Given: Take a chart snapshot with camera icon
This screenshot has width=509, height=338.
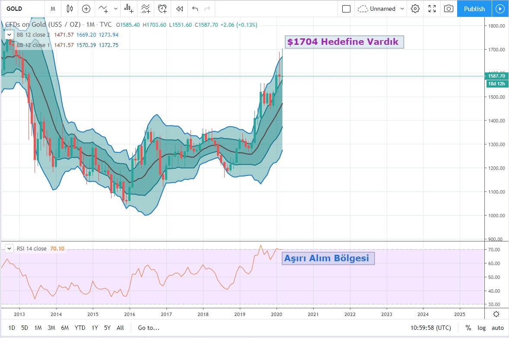Looking at the screenshot, I should 449,9.
